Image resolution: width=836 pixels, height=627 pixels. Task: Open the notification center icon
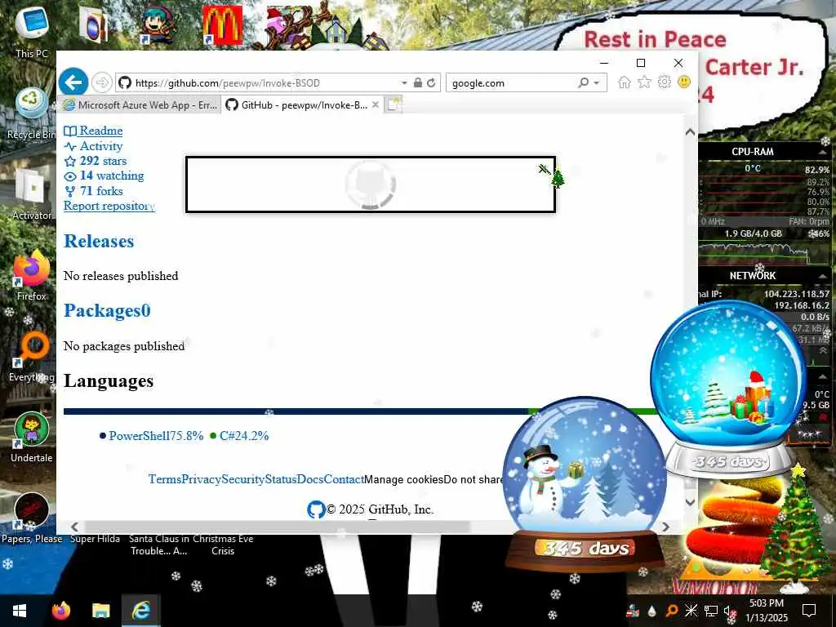point(809,611)
